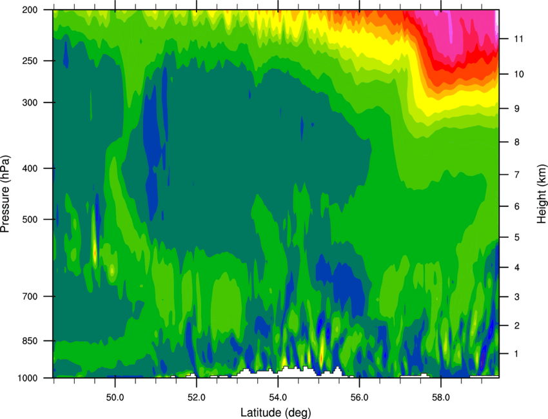The image size is (548, 419).
Task: Select the 850 pressure tick label
Action: [30, 341]
